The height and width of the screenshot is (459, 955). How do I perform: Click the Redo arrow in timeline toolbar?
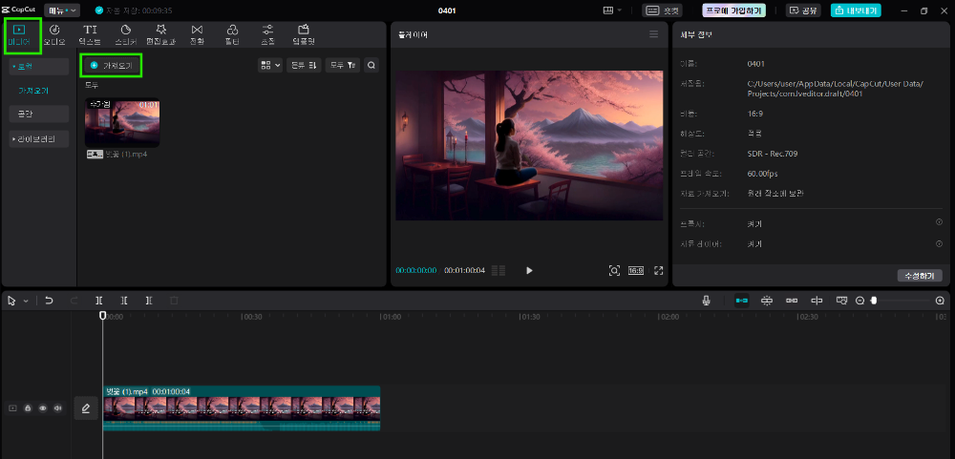pyautogui.click(x=74, y=301)
